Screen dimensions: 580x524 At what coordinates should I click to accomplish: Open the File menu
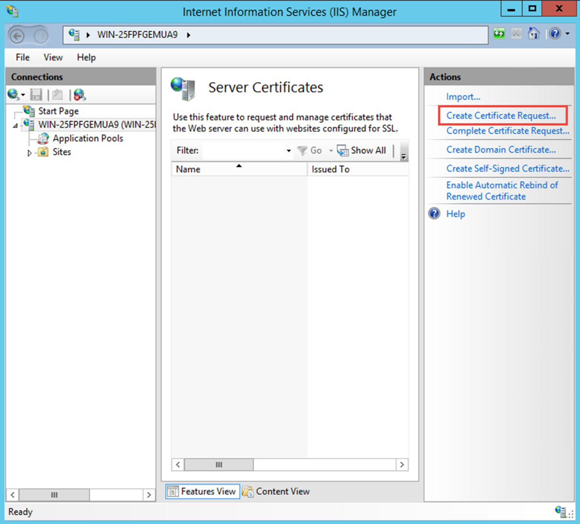click(x=23, y=57)
